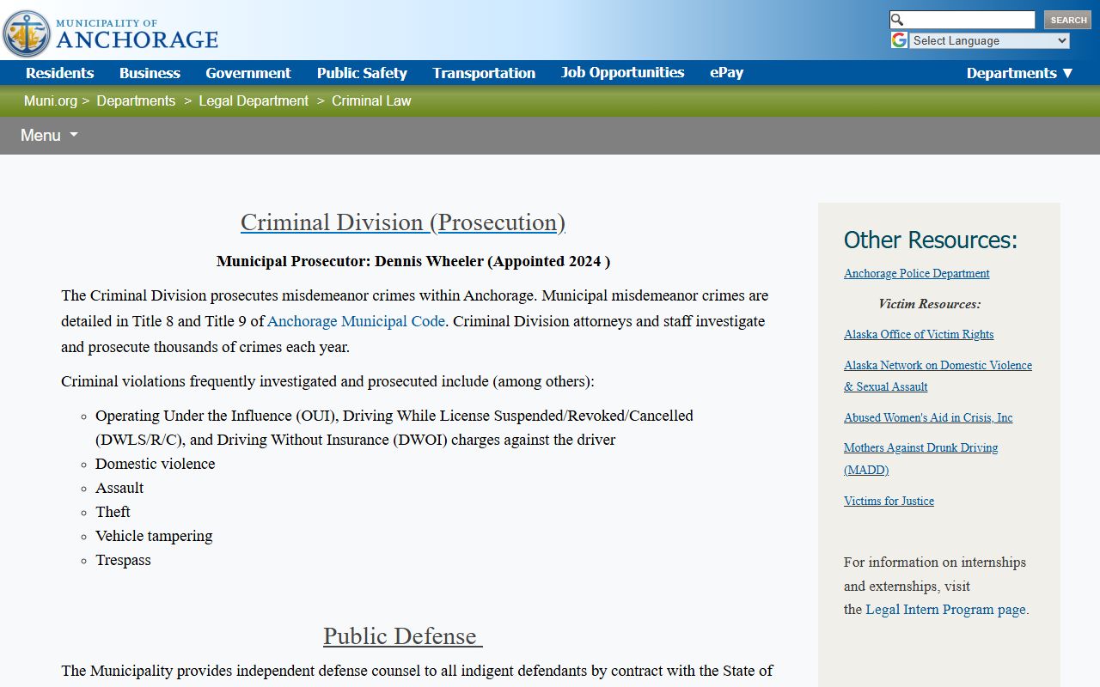Open the Select Language dropdown
The image size is (1100, 687).
click(990, 40)
